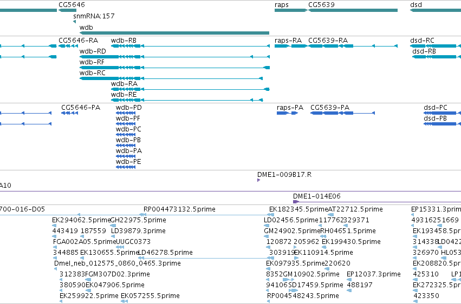Click the 220620 EST label
Viewport: 461px width, 304px height.
coord(337,264)
